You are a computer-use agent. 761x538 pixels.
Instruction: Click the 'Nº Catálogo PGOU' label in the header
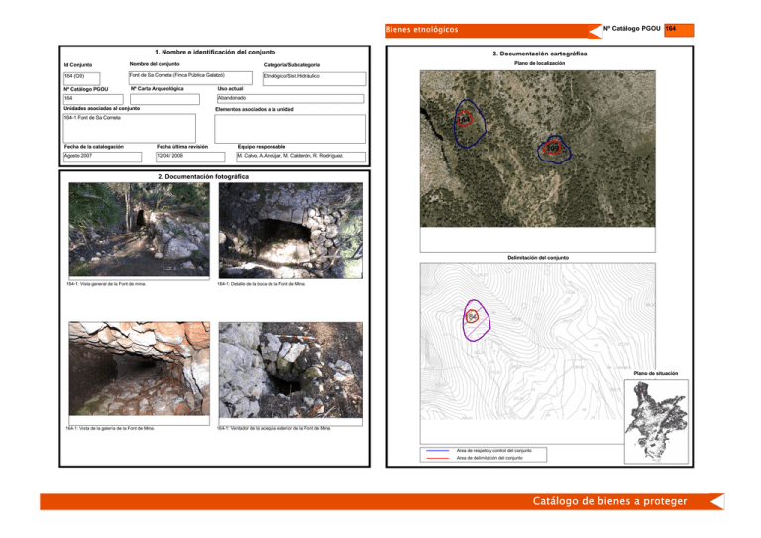pos(632,29)
